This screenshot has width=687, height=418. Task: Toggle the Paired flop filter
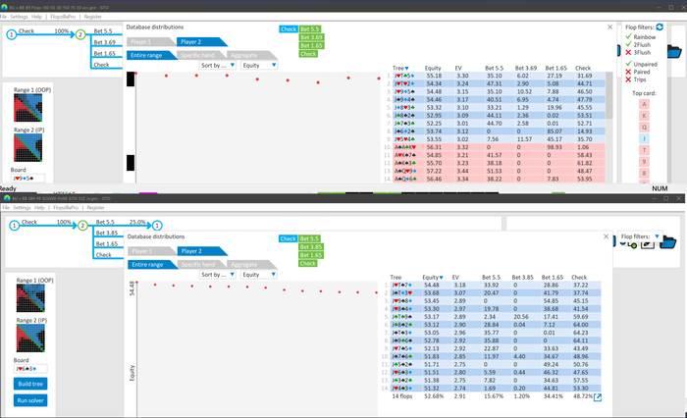click(638, 72)
